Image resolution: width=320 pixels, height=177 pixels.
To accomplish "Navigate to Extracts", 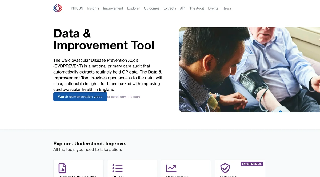I will click(170, 8).
